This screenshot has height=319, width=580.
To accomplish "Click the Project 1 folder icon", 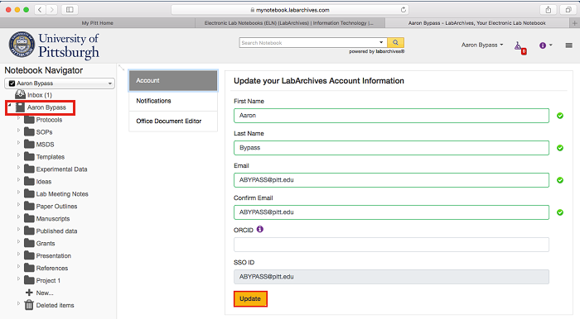I will (29, 280).
